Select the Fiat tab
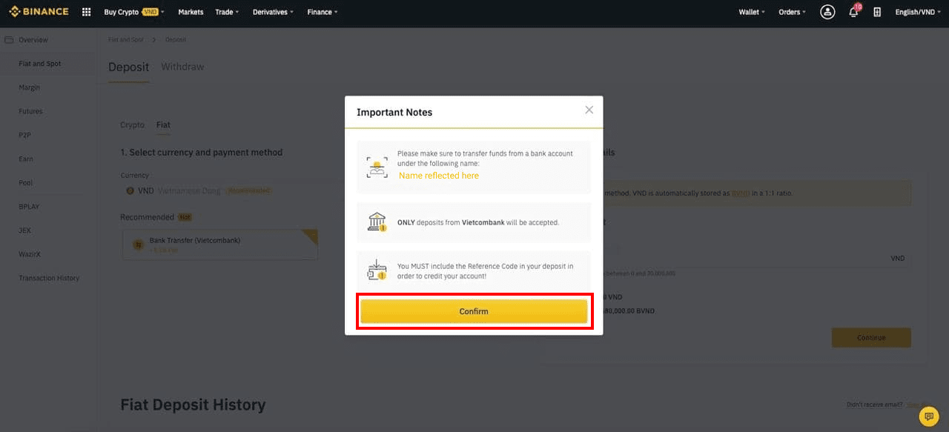This screenshot has height=432, width=949. tap(163, 124)
